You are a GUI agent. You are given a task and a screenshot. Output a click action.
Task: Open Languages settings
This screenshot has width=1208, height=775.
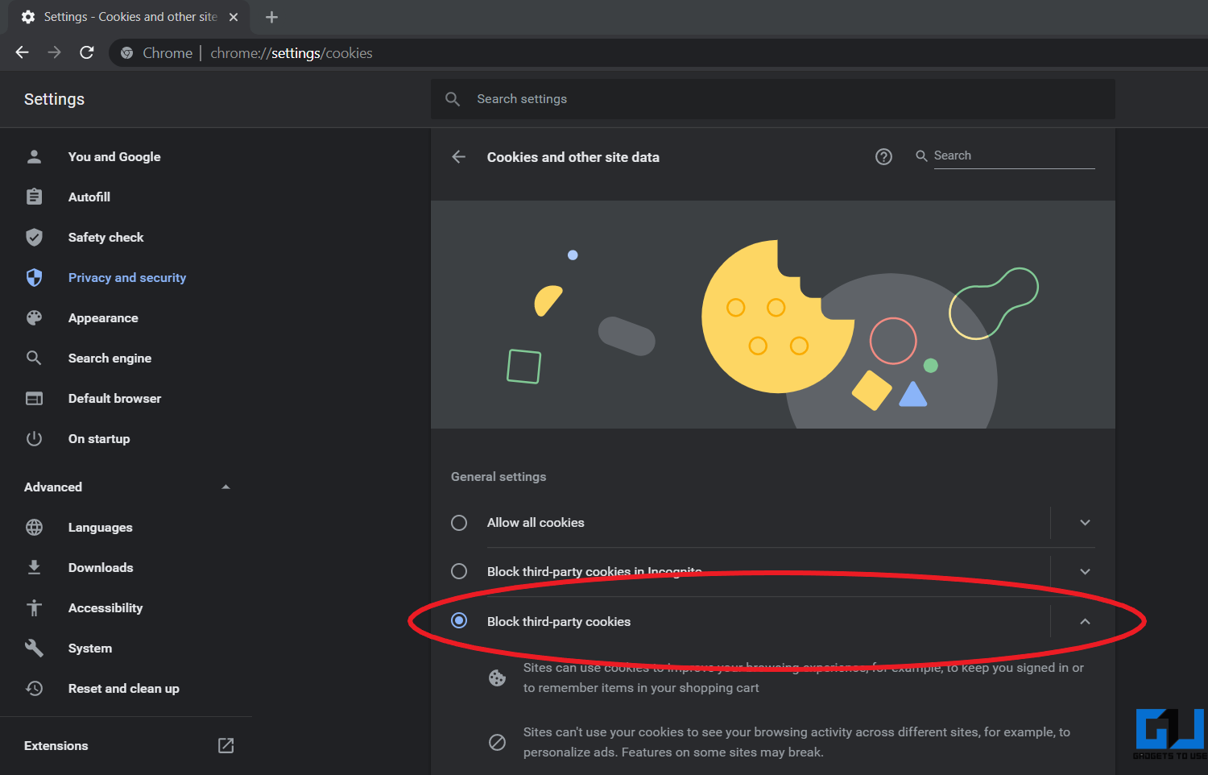(101, 528)
